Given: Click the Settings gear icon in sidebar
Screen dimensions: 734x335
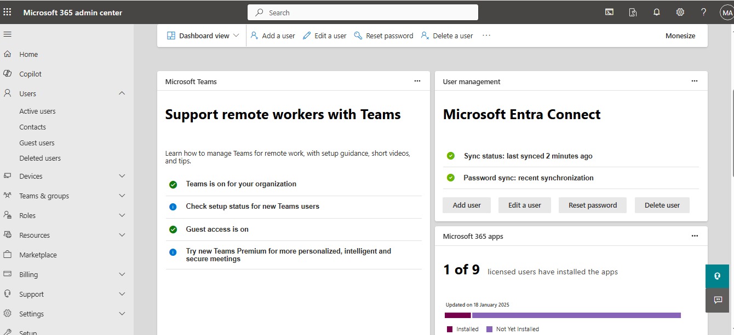Looking at the screenshot, I should click(x=8, y=314).
